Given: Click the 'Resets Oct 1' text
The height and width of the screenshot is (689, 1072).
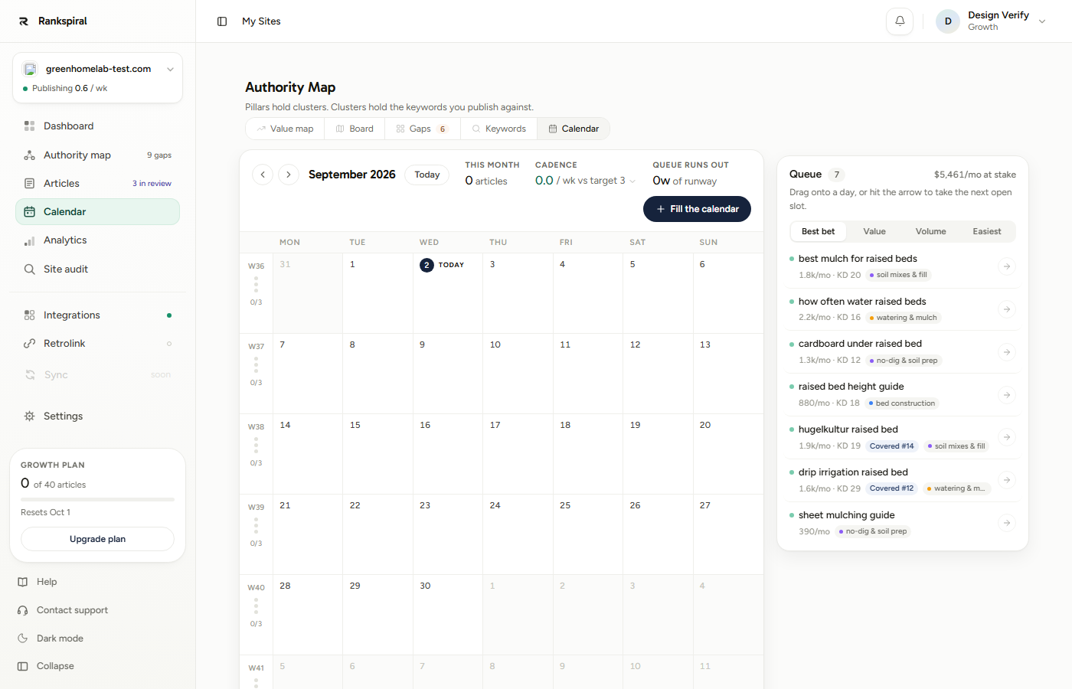Looking at the screenshot, I should [45, 512].
